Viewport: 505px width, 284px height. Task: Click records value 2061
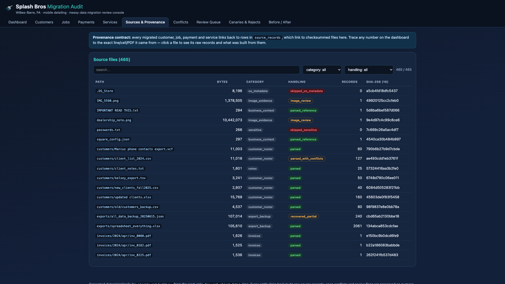[357, 226]
